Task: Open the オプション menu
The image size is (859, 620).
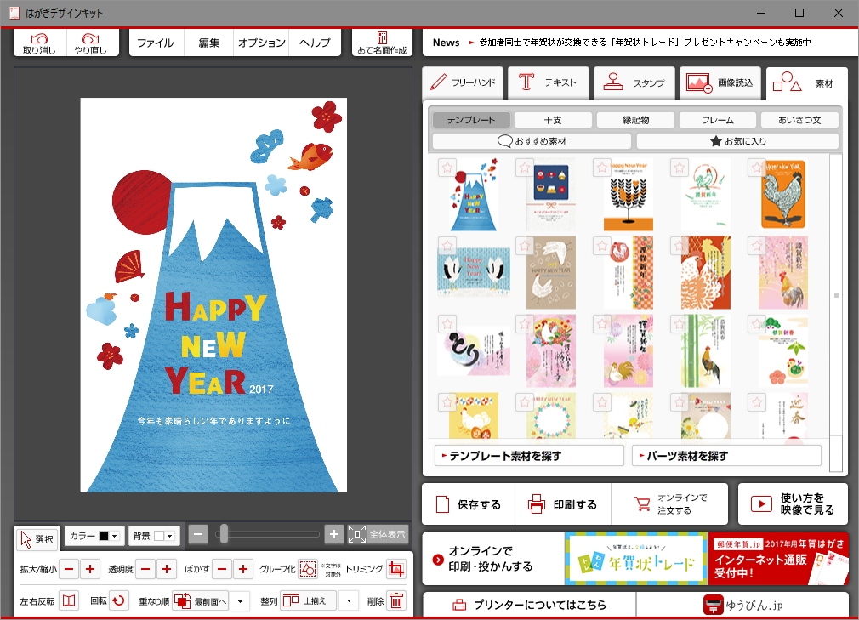Action: tap(262, 43)
